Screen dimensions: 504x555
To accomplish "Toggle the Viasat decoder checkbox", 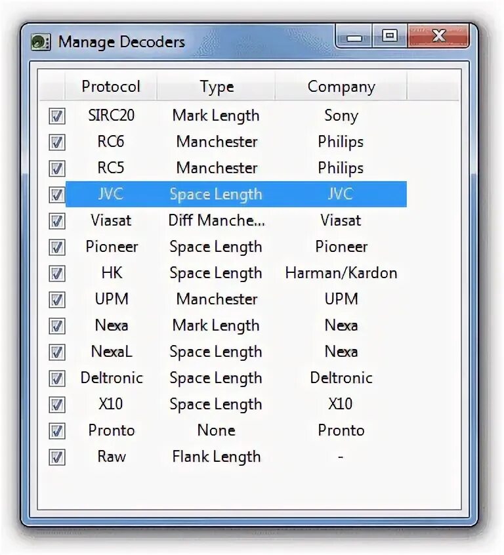I will tap(56, 221).
